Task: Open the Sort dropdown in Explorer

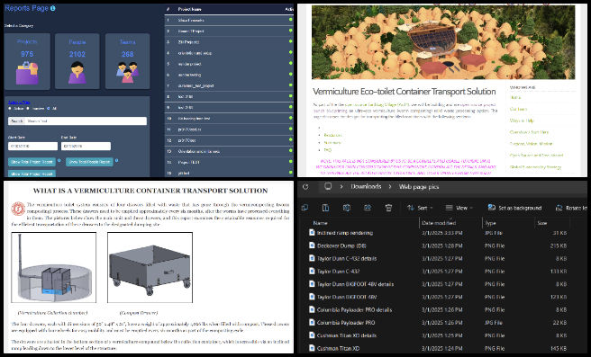Action: pyautogui.click(x=420, y=208)
